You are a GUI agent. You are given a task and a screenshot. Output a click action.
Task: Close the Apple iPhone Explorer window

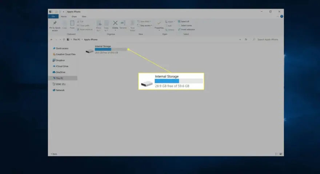tap(279, 12)
